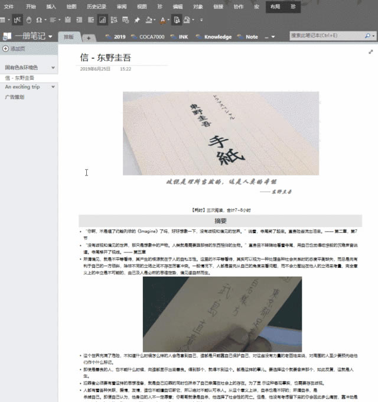Click the table find magnifier icon
This screenshot has height=402, width=378.
114,20
